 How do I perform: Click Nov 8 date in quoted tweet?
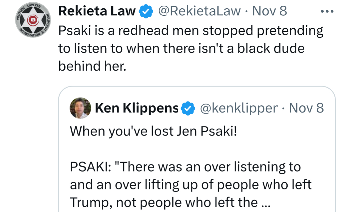(x=306, y=108)
